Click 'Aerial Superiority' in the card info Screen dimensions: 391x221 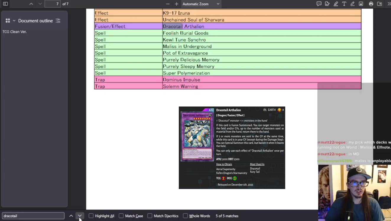[226, 169]
